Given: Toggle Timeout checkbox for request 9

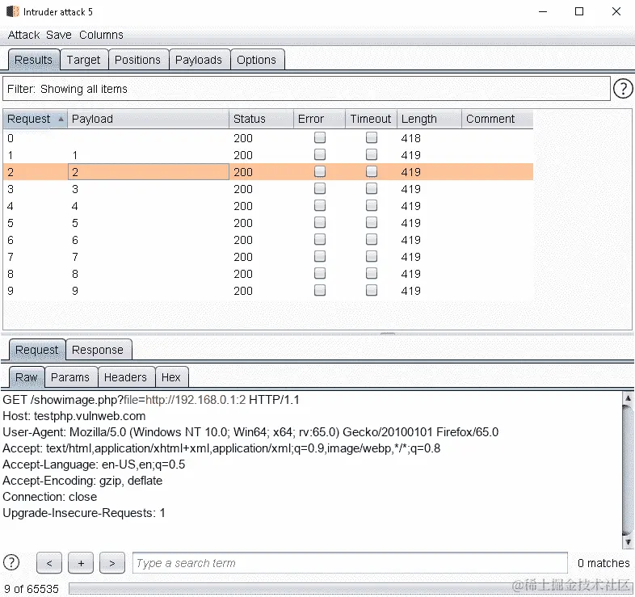Looking at the screenshot, I should click(x=372, y=290).
